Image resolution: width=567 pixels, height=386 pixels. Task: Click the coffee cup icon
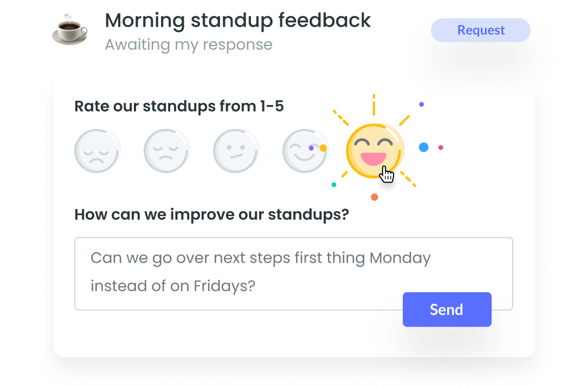[70, 29]
